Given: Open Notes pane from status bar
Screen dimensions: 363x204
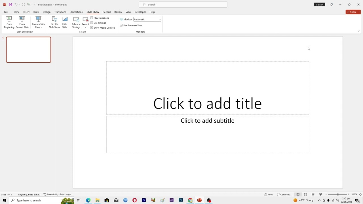Looking at the screenshot, I should pos(269,194).
